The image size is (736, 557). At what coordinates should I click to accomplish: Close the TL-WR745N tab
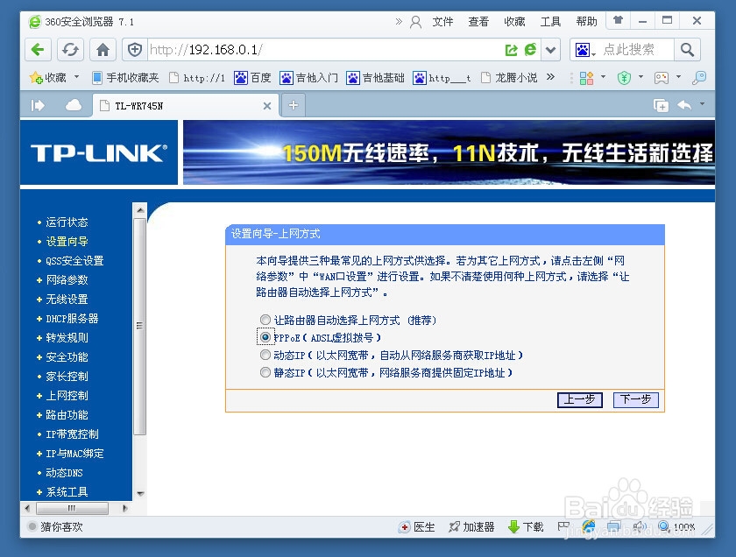tap(267, 106)
